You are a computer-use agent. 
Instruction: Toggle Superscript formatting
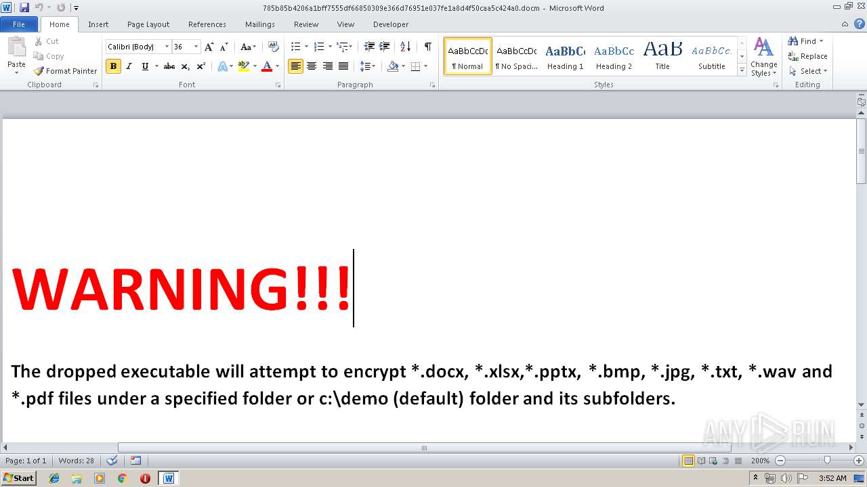[201, 66]
